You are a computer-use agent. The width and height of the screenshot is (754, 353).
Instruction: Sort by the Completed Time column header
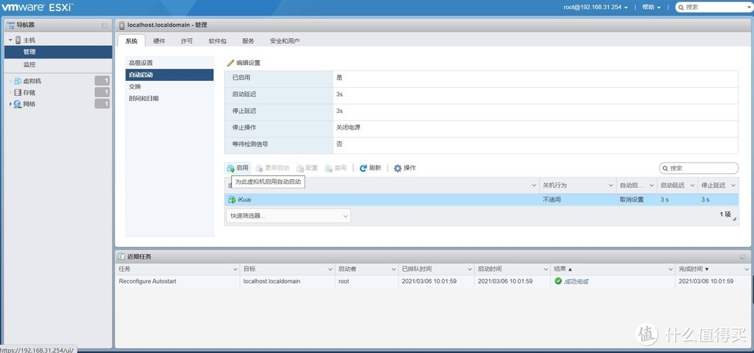[x=713, y=269]
